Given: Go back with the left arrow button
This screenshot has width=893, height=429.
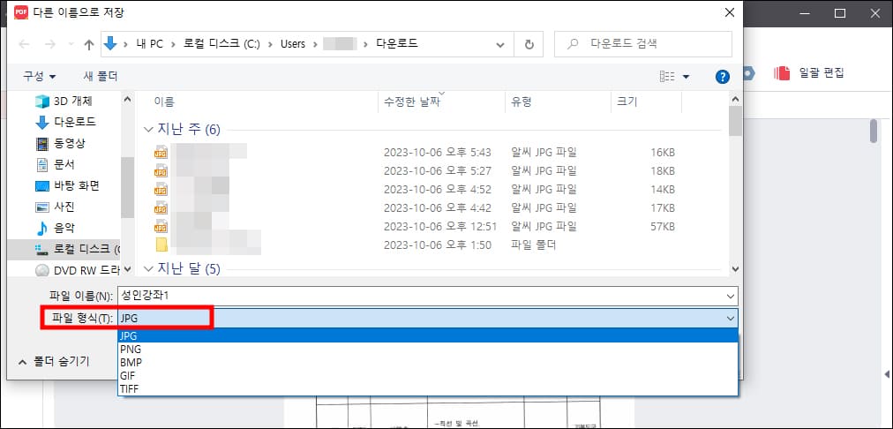Looking at the screenshot, I should pyautogui.click(x=24, y=44).
